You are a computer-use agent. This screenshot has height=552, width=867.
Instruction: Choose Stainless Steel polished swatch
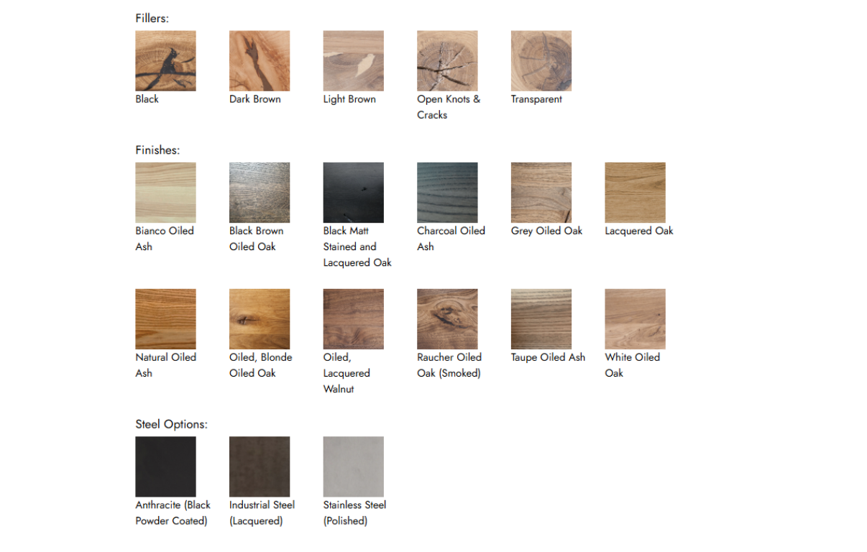(x=353, y=466)
